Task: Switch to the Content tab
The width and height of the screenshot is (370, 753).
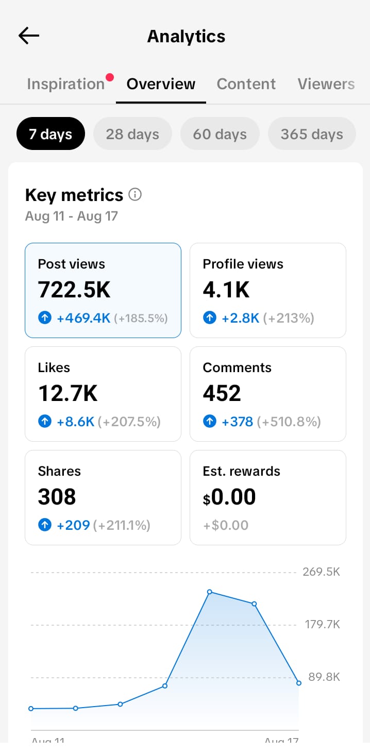Action: coord(246,84)
